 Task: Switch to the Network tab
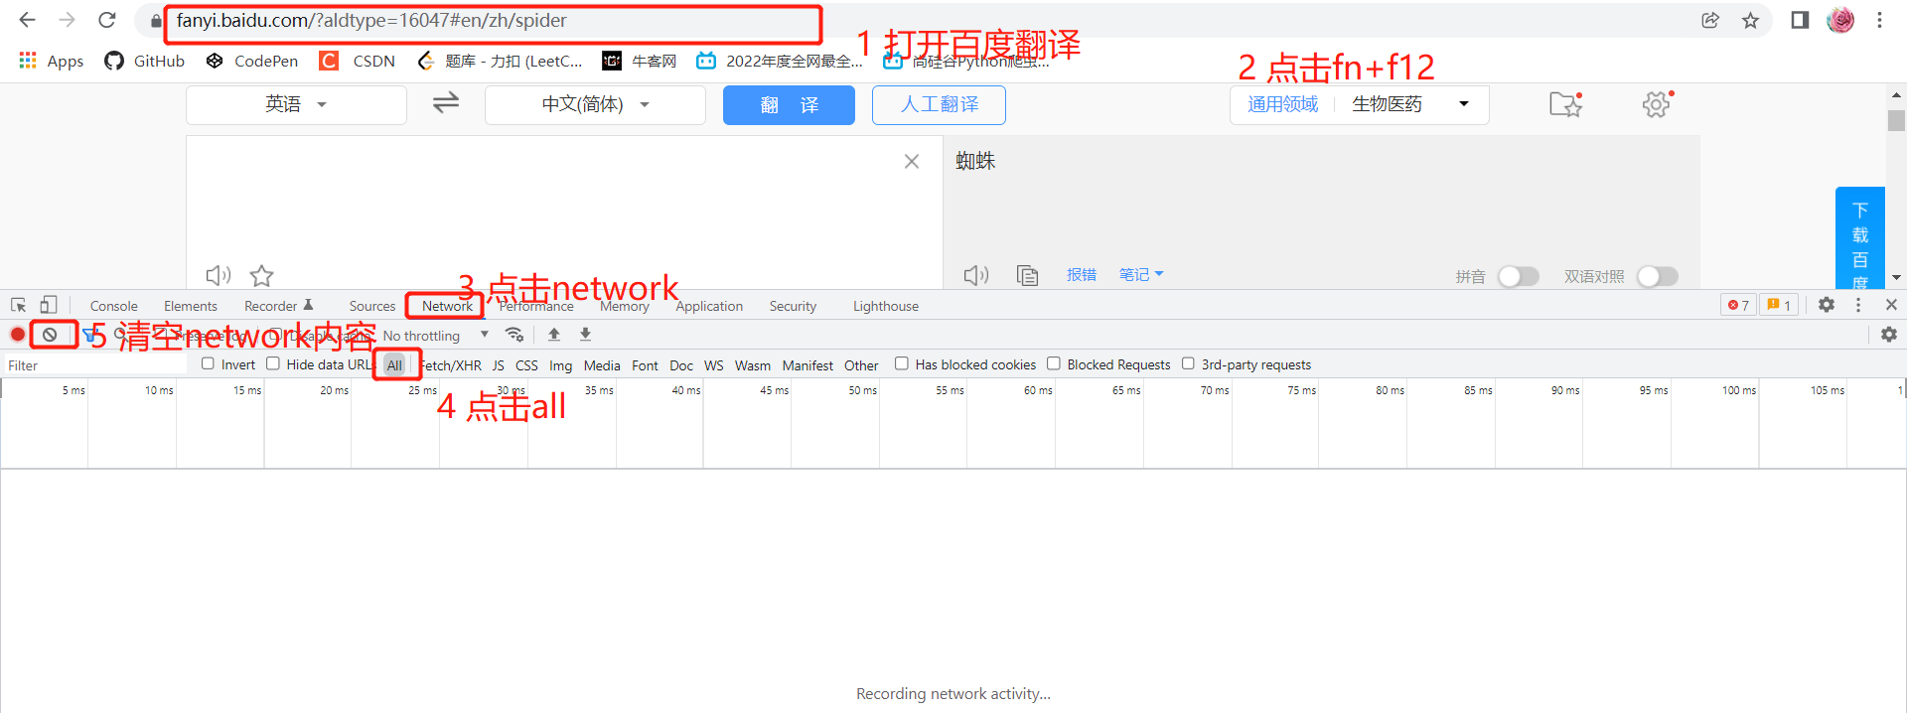(447, 306)
